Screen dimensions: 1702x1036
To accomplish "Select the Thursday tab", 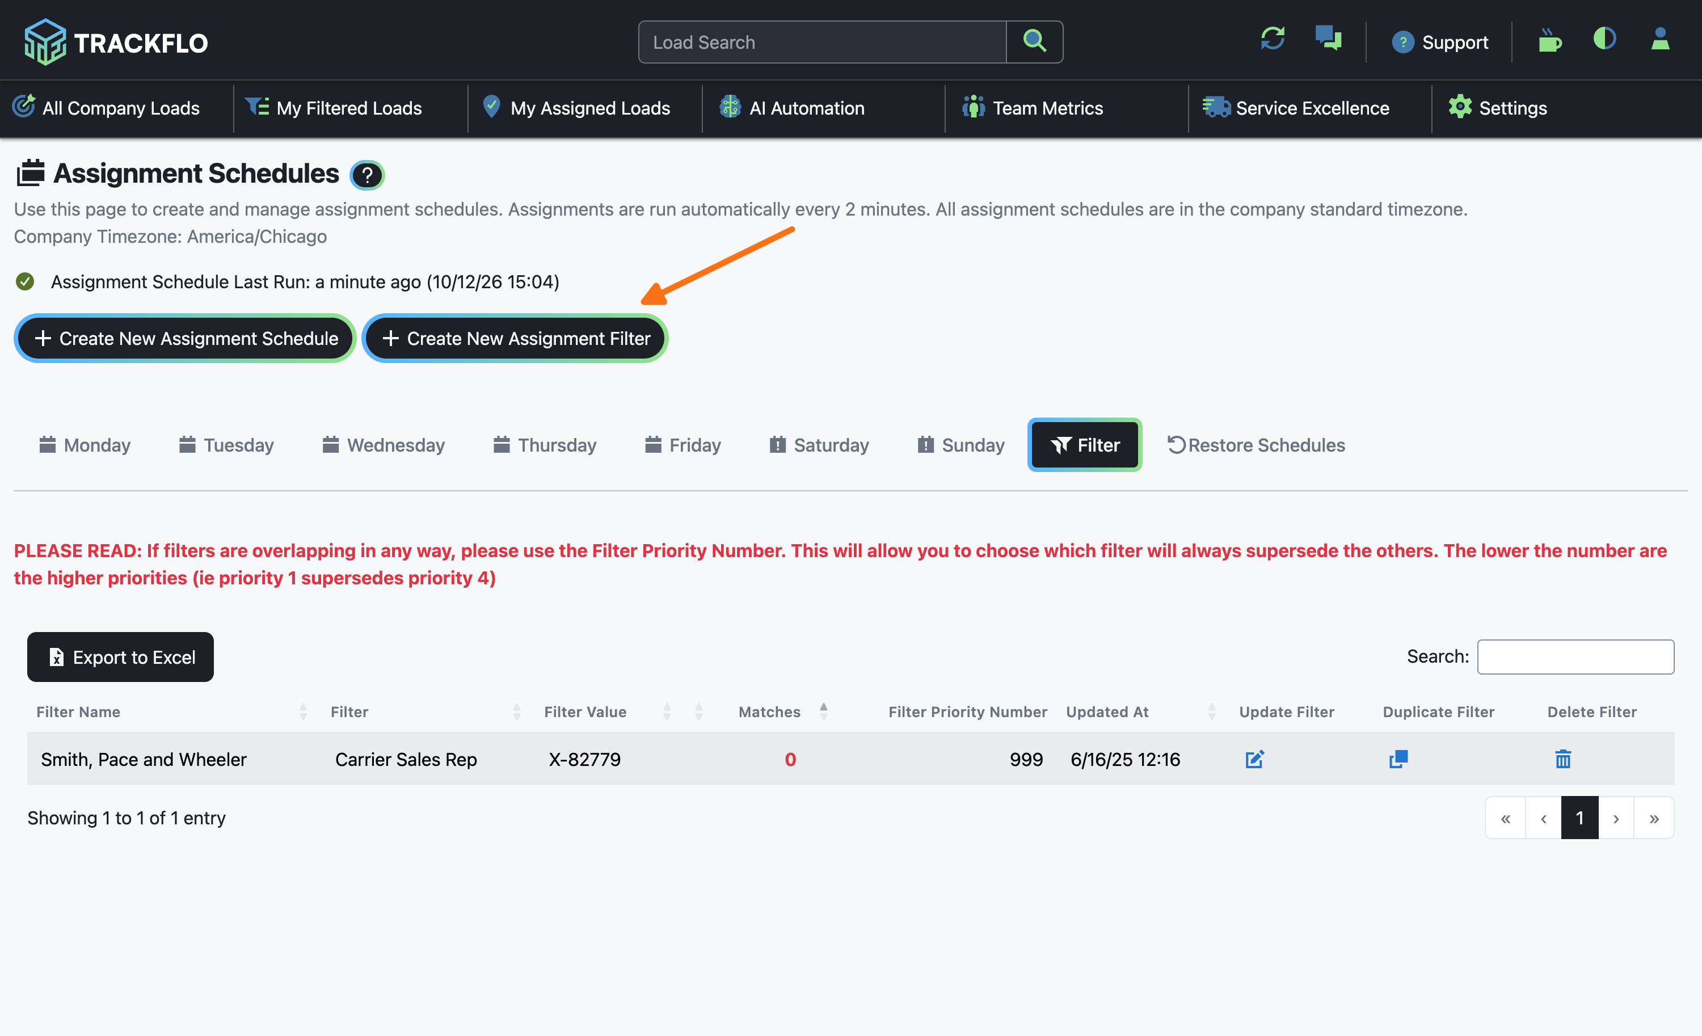I will click(x=545, y=445).
